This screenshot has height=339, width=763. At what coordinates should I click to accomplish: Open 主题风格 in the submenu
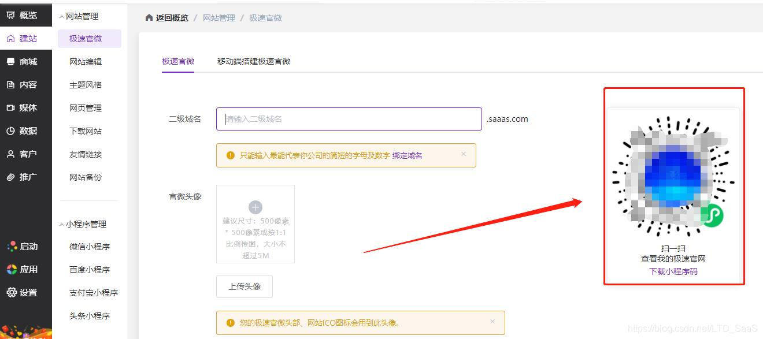[86, 85]
